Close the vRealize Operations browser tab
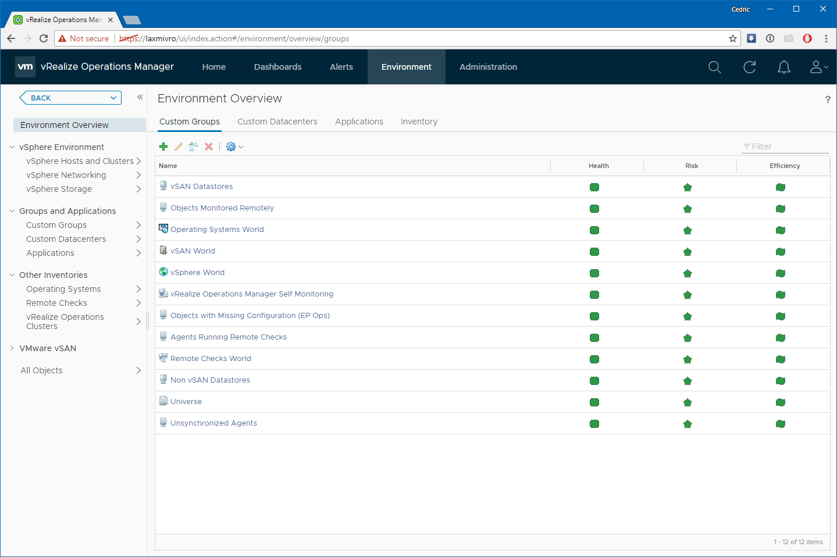The height and width of the screenshot is (557, 837). tap(111, 20)
